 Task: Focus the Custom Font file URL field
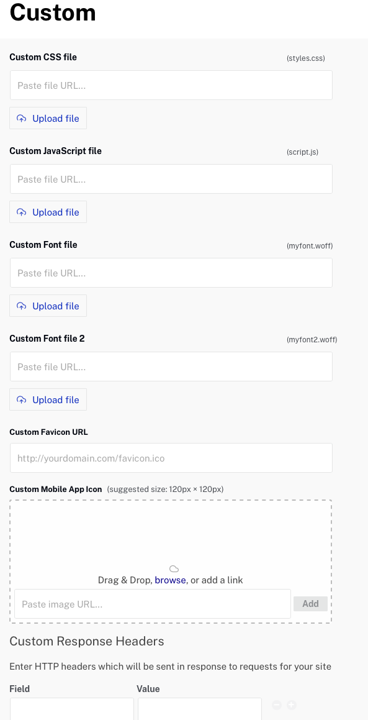pyautogui.click(x=171, y=273)
